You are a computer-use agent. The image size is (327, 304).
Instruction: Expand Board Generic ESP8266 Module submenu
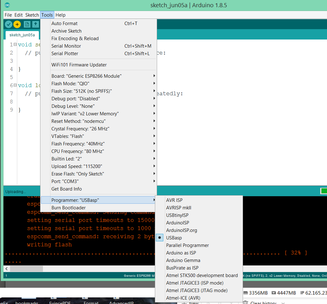(98, 76)
